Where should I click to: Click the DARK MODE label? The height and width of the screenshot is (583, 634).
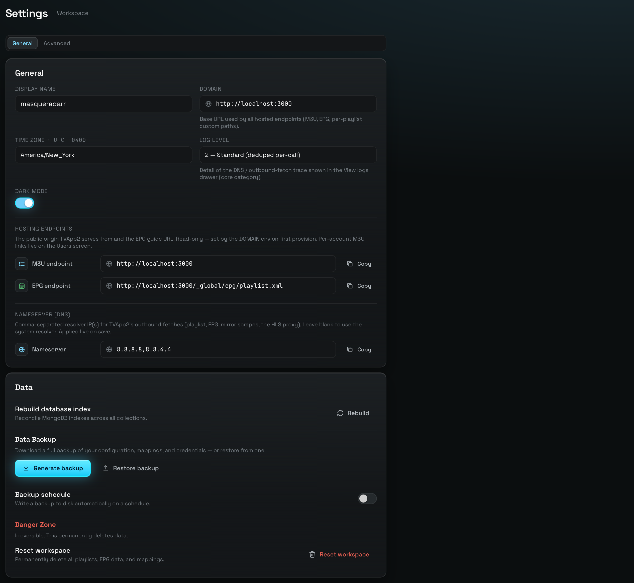[x=31, y=191]
